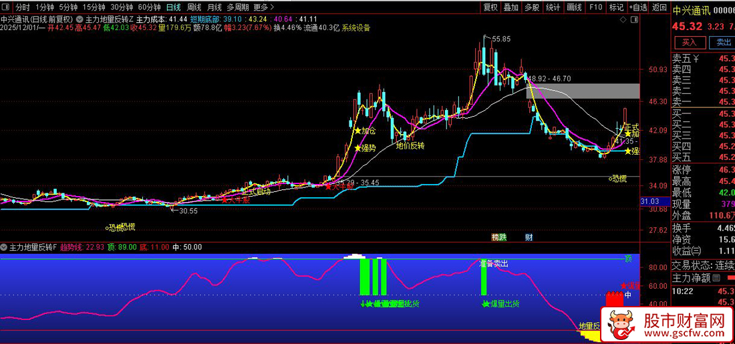Screen dimensions: 735x344
Task: Open F10 company info
Action: coord(595,7)
